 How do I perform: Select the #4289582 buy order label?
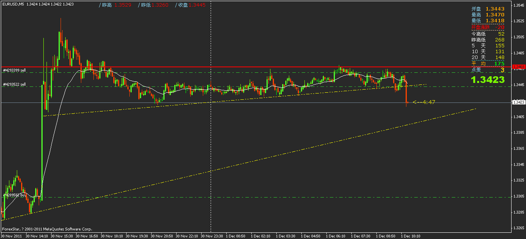[x=15, y=194]
